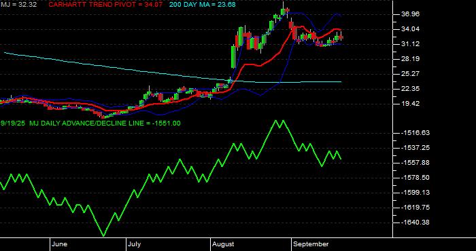
Task: Click the advance/decline line's lowest point
Action: [104, 235]
